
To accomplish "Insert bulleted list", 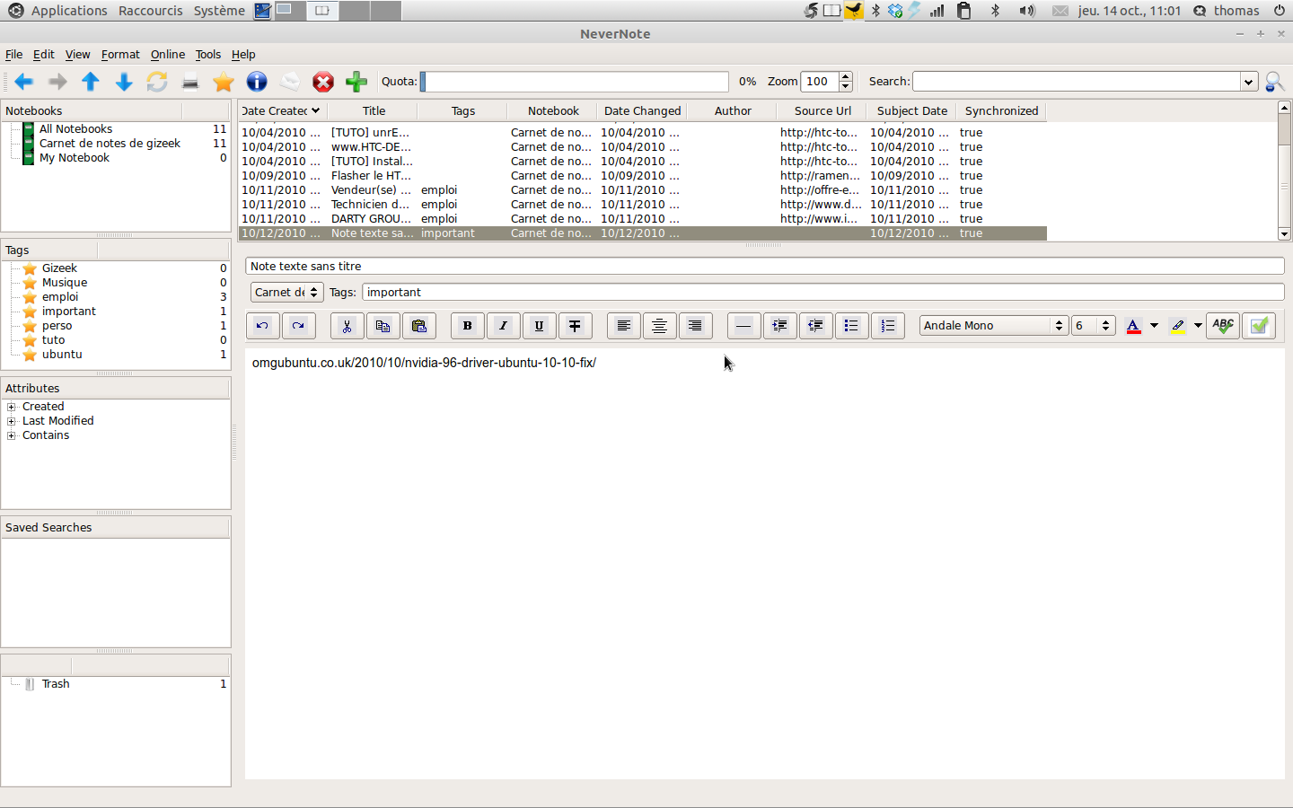I will pyautogui.click(x=851, y=326).
